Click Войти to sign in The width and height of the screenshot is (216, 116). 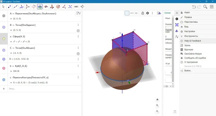click(x=198, y=71)
